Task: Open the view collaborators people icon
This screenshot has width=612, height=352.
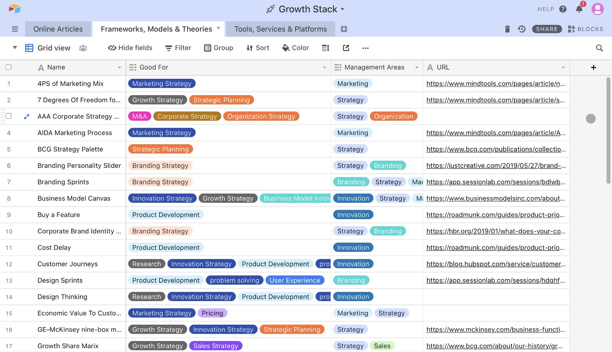Action: (83, 48)
